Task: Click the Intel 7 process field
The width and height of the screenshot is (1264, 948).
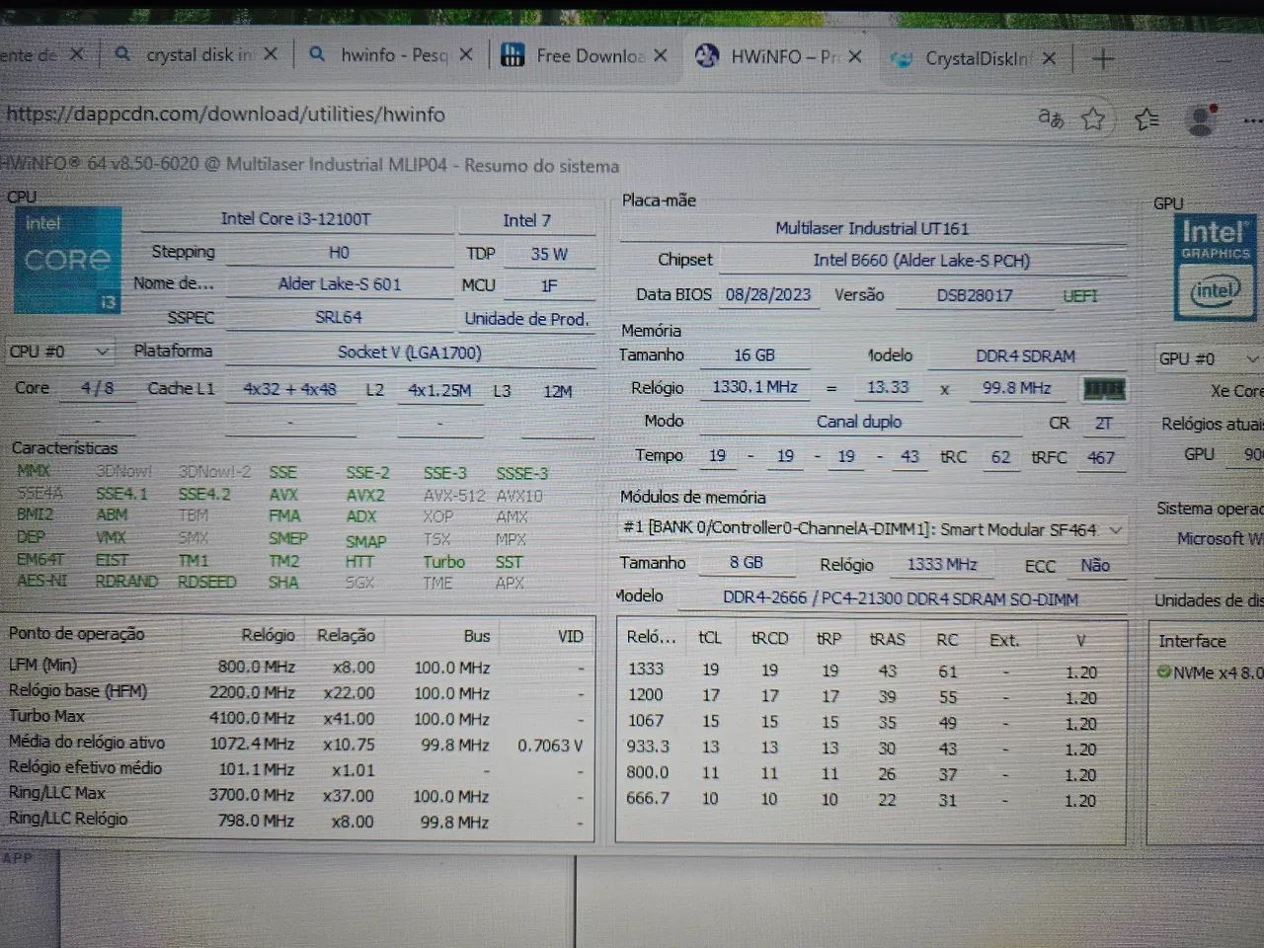Action: tap(526, 220)
